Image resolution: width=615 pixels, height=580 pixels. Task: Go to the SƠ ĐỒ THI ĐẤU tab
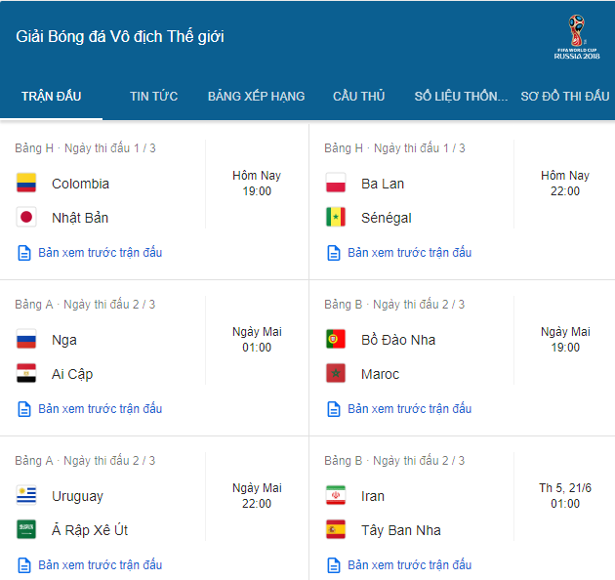(x=564, y=96)
